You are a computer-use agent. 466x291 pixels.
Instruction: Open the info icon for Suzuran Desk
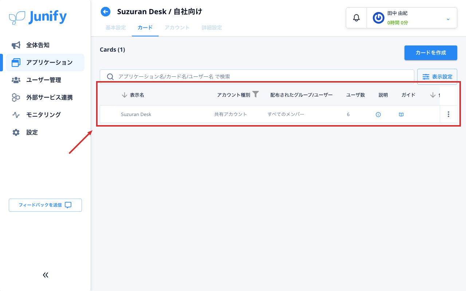coord(378,115)
